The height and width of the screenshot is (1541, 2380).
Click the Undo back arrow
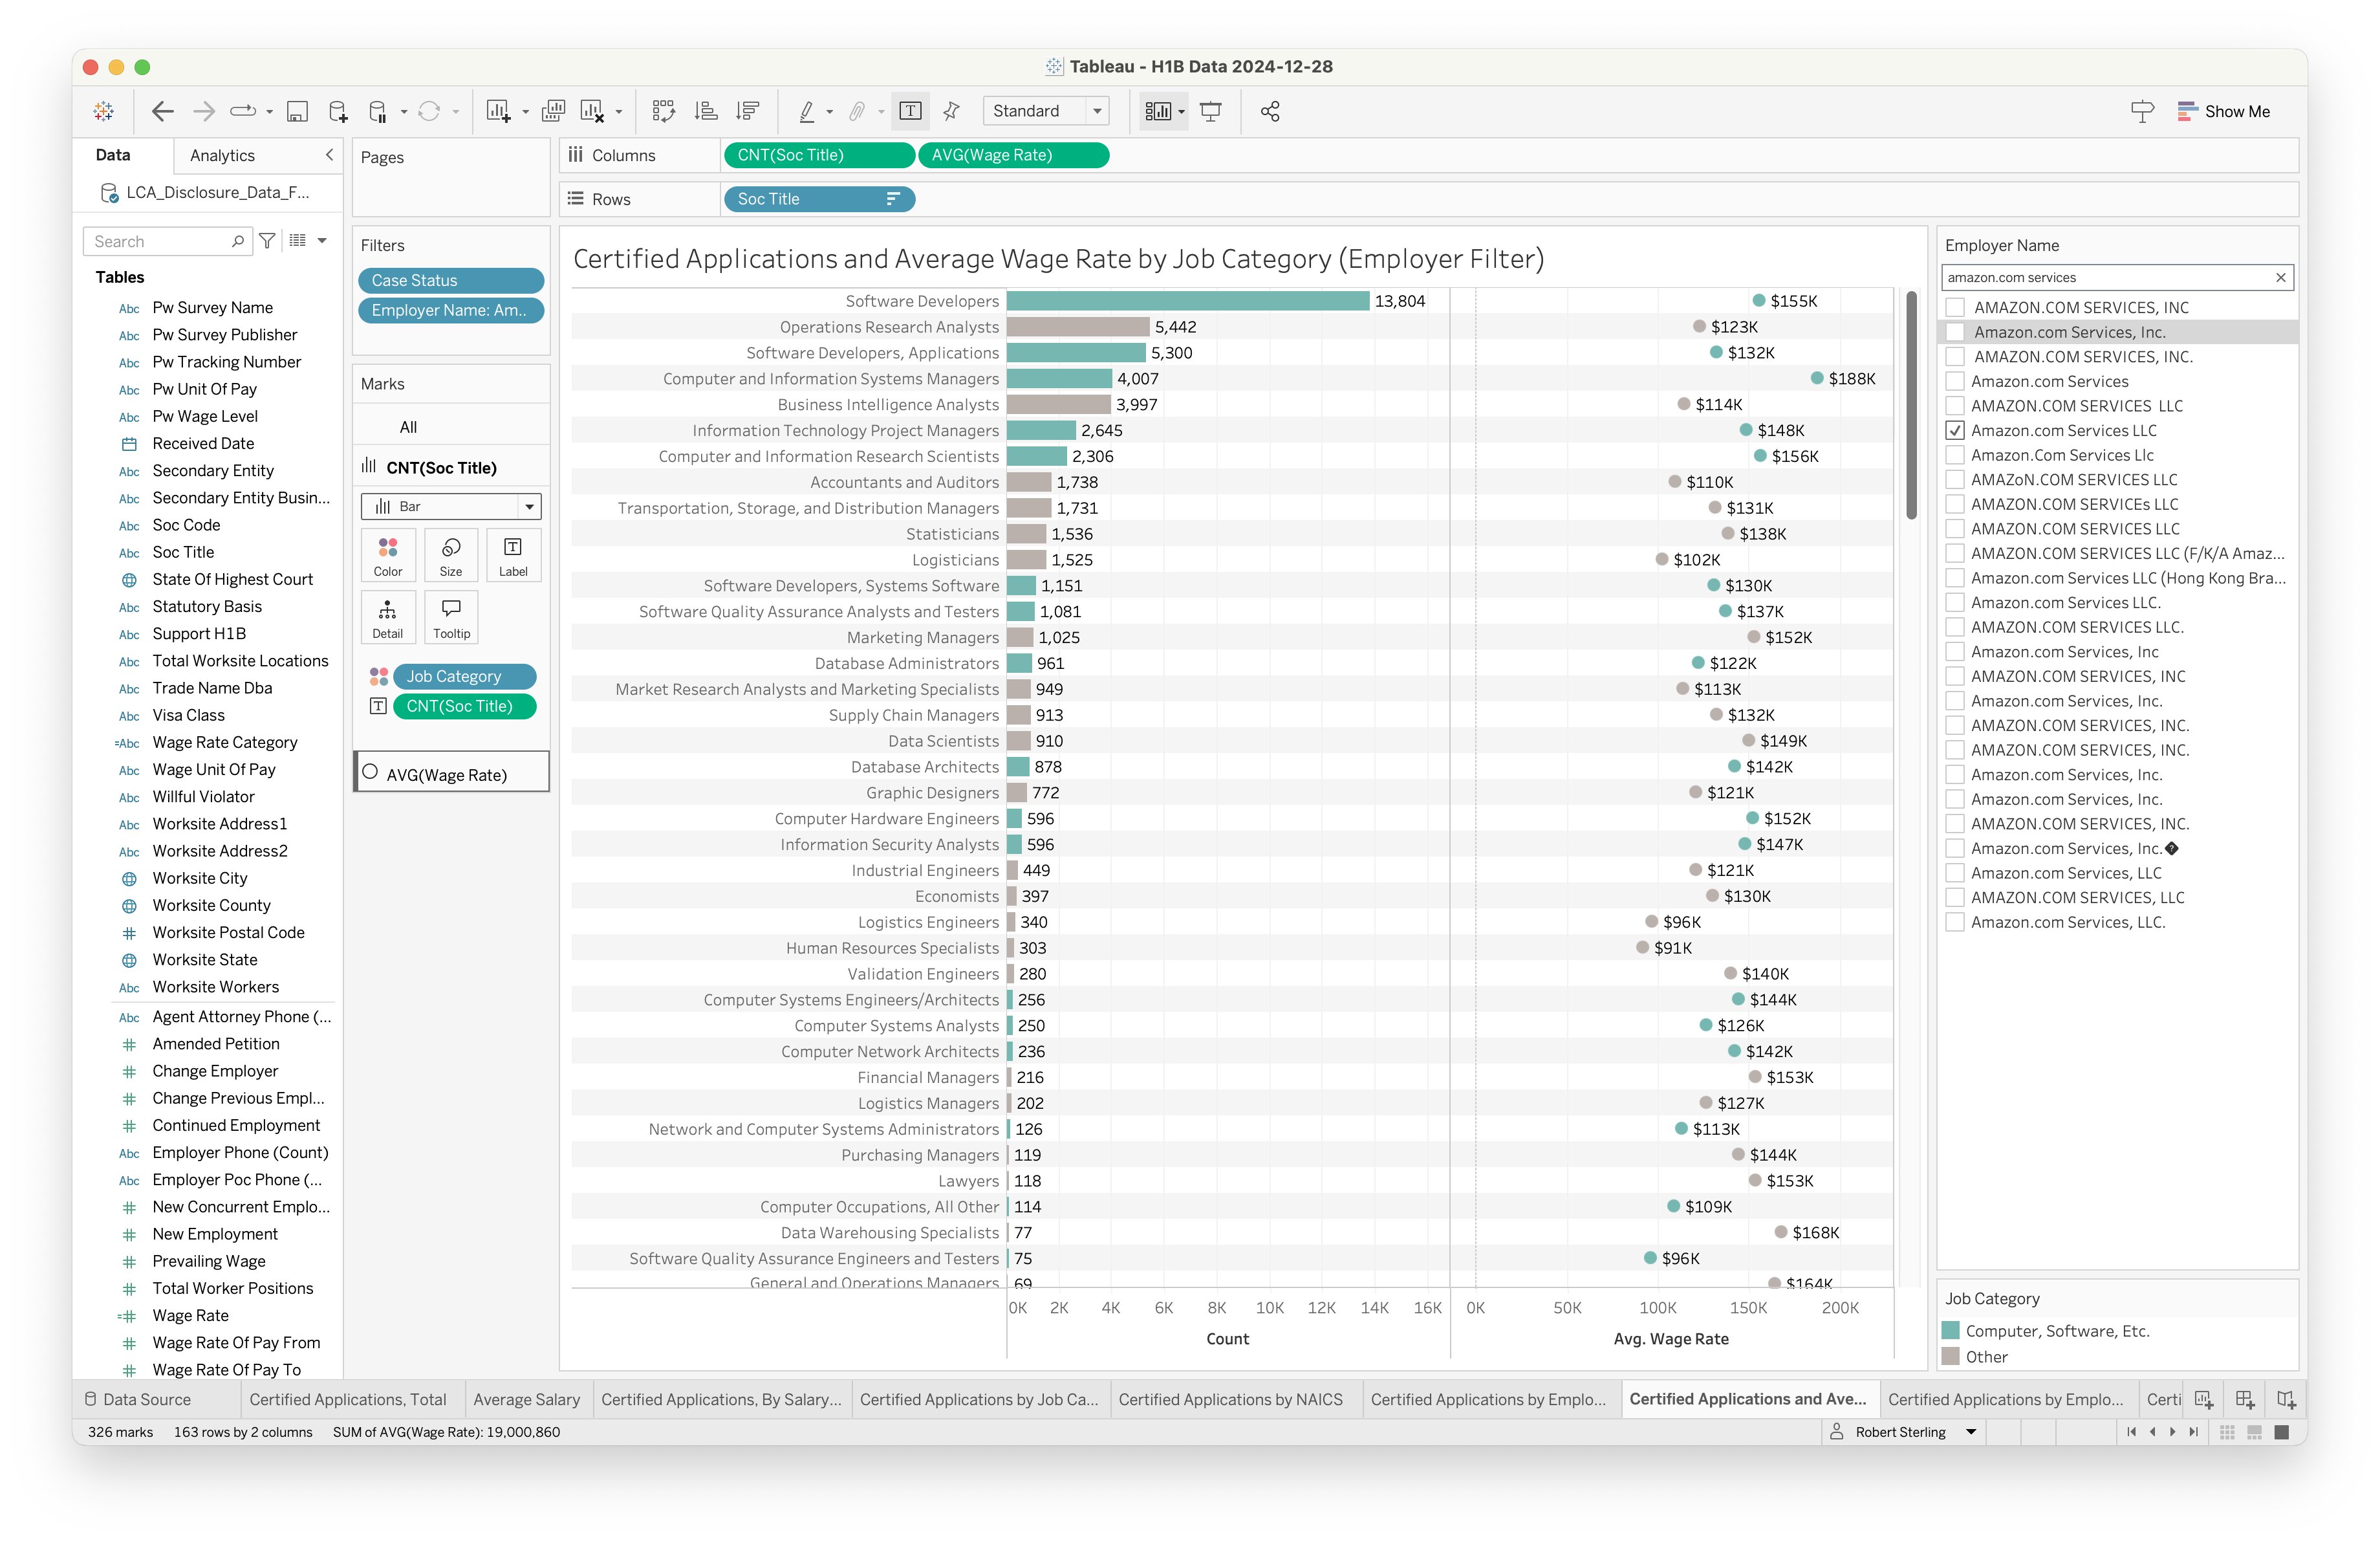click(162, 111)
